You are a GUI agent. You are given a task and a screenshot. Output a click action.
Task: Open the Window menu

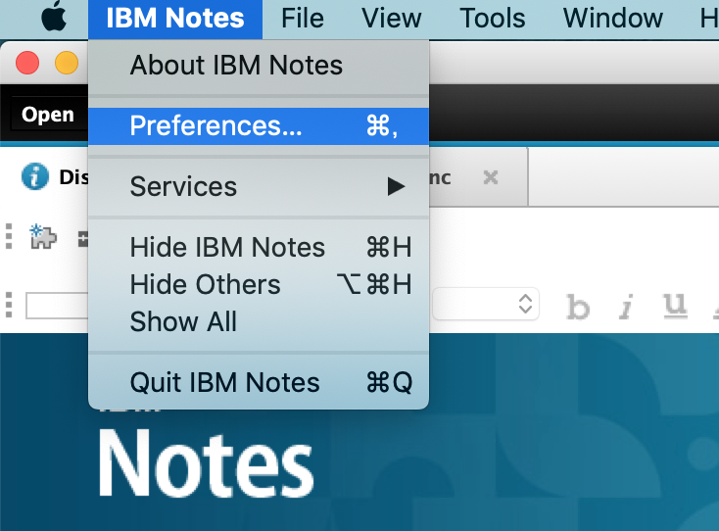pyautogui.click(x=612, y=19)
